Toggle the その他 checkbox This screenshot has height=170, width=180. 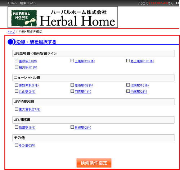[x=16, y=145]
